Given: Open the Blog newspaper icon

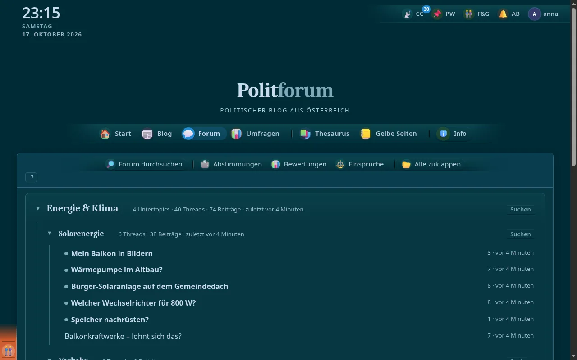Looking at the screenshot, I should (x=147, y=134).
